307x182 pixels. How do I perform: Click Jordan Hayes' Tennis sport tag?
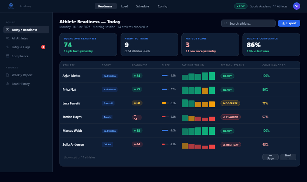[107, 117]
